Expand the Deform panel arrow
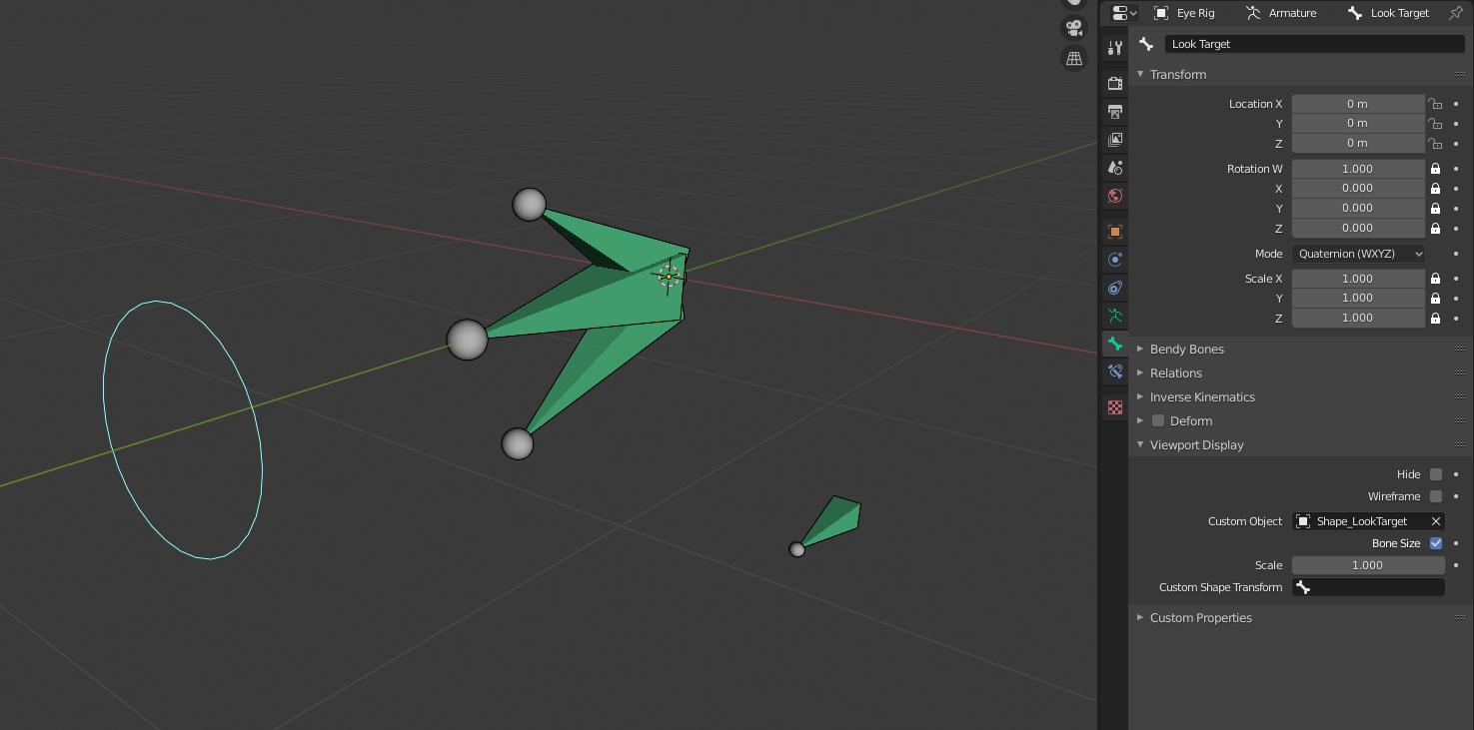The width and height of the screenshot is (1474, 730). coord(1140,420)
